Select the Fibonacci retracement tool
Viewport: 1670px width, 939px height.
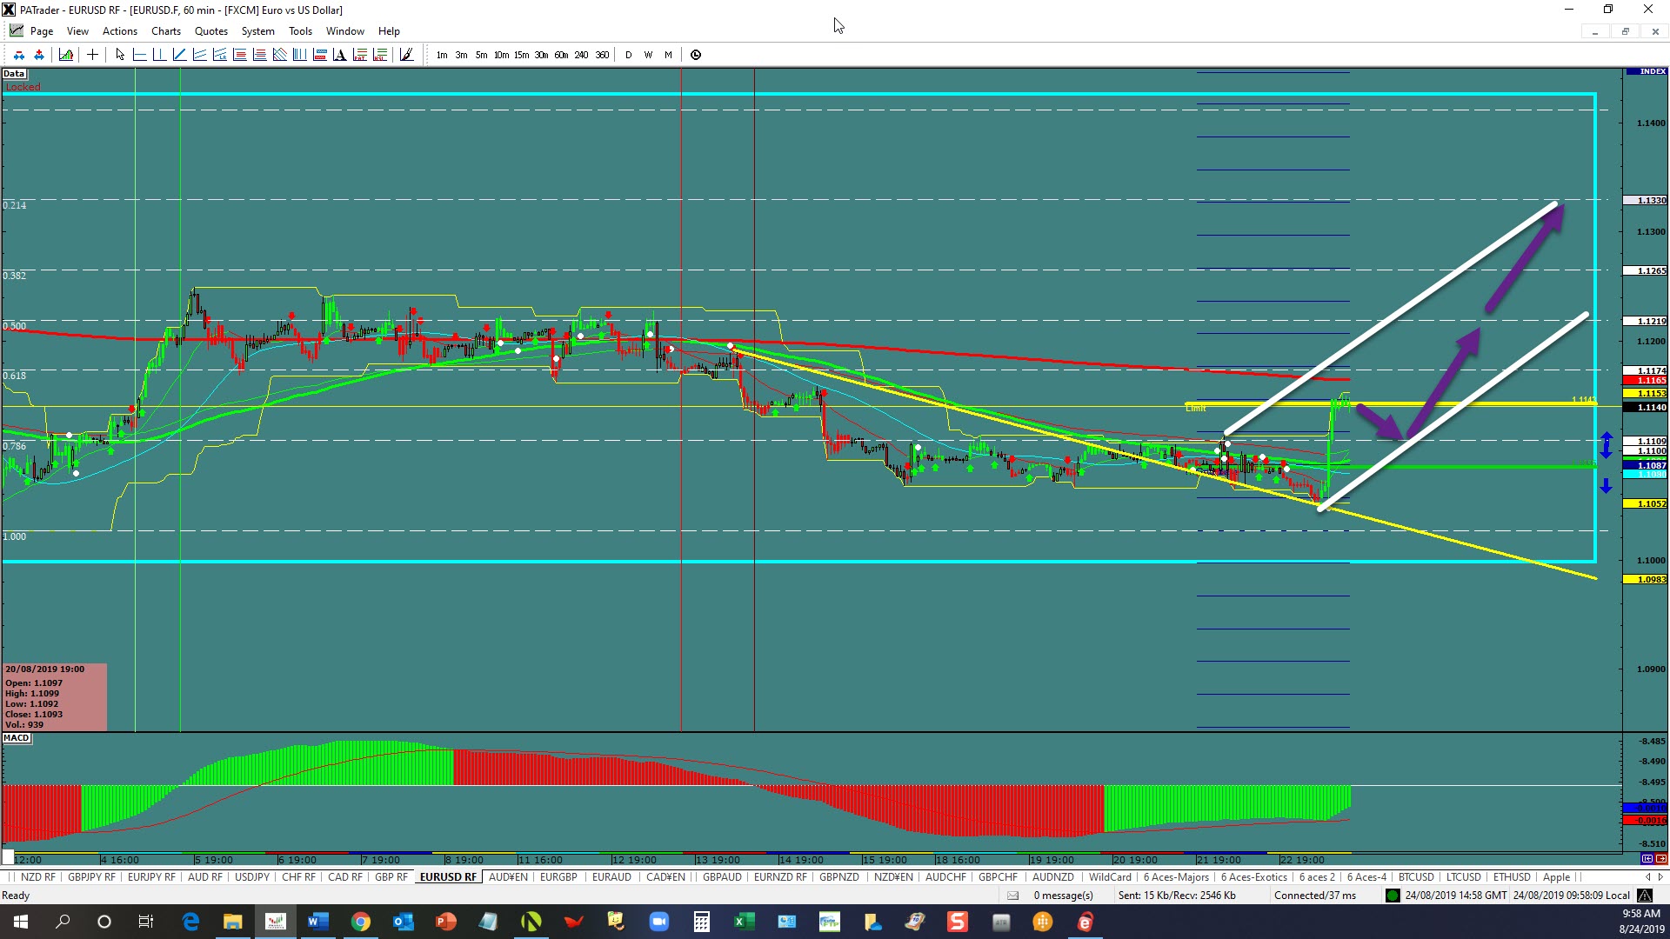[239, 55]
